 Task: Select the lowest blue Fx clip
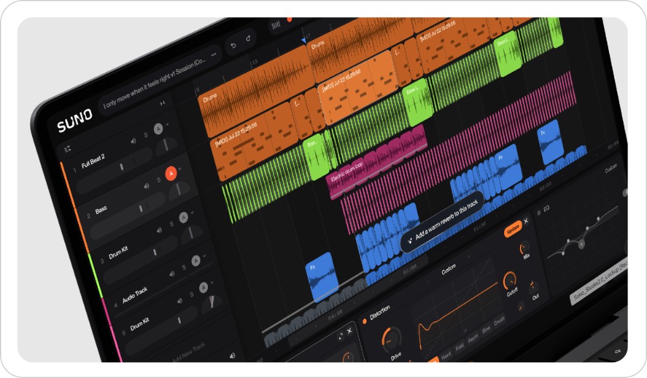[x=322, y=277]
